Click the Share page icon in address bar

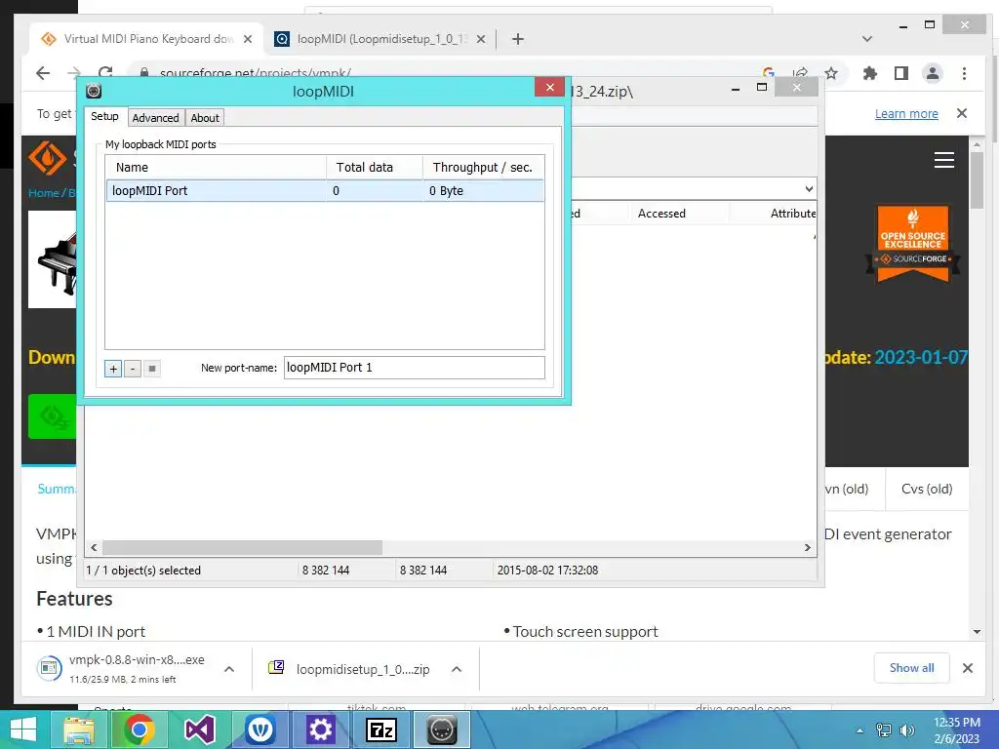tap(800, 73)
